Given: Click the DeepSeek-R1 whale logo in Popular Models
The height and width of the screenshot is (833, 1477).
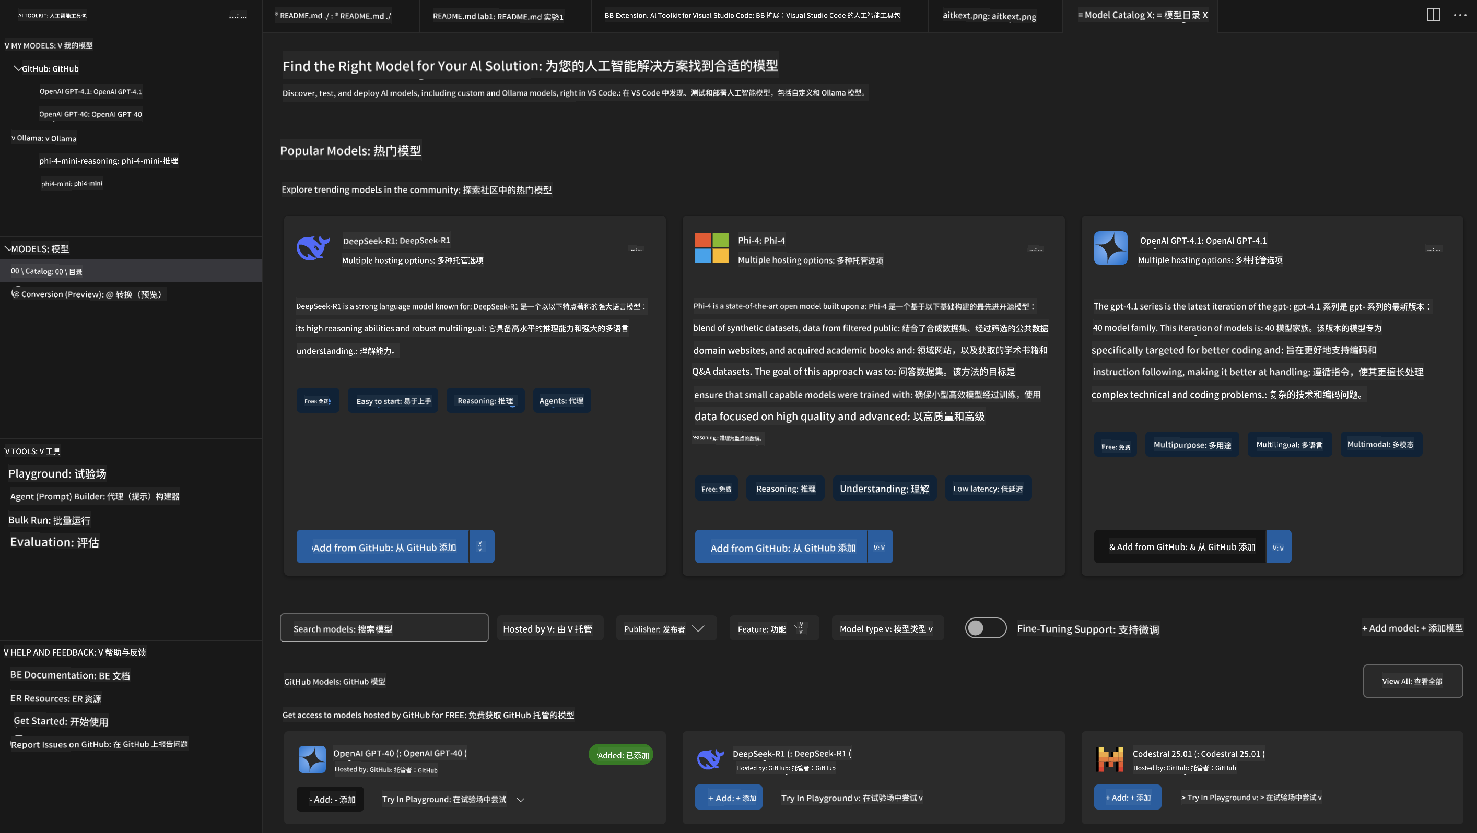Looking at the screenshot, I should 313,247.
